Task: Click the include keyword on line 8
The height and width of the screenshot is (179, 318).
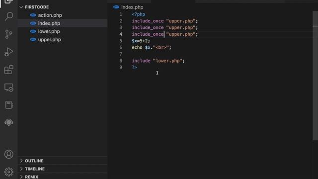Action: coord(141,61)
